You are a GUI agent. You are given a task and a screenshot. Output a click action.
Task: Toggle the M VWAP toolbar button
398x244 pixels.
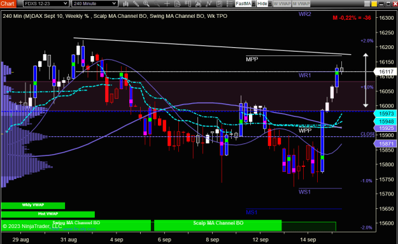click(301, 4)
